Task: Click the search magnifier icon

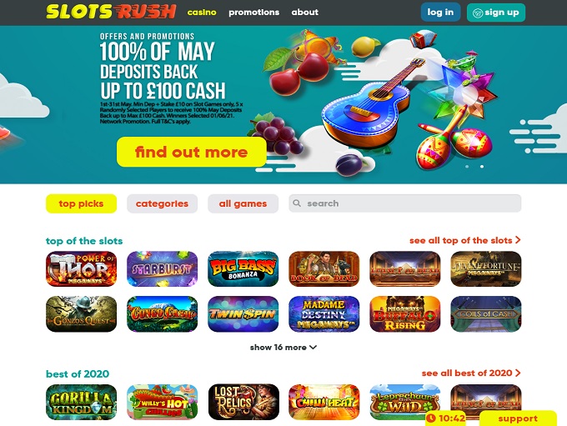Action: click(297, 203)
